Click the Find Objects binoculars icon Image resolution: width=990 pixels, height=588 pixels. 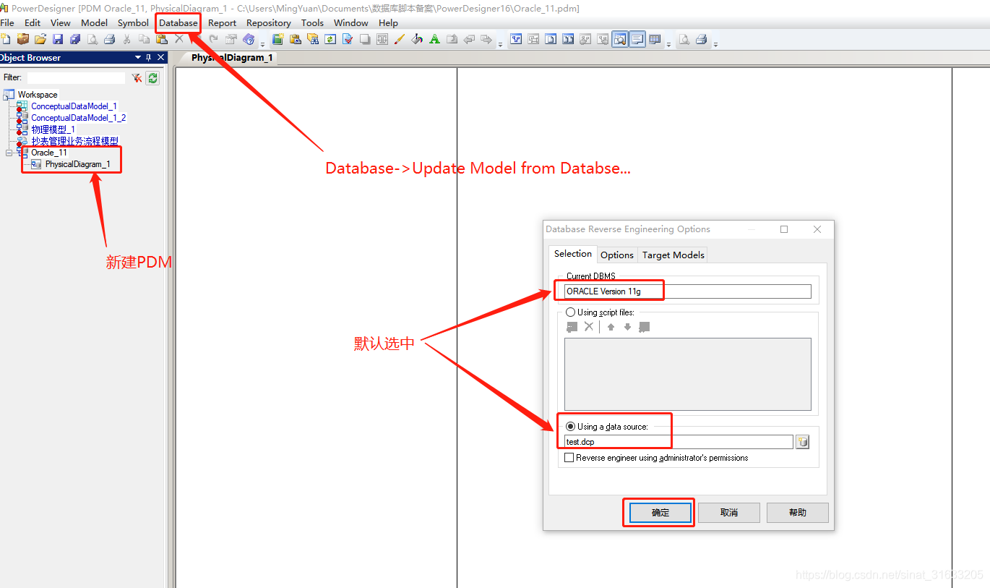click(313, 39)
